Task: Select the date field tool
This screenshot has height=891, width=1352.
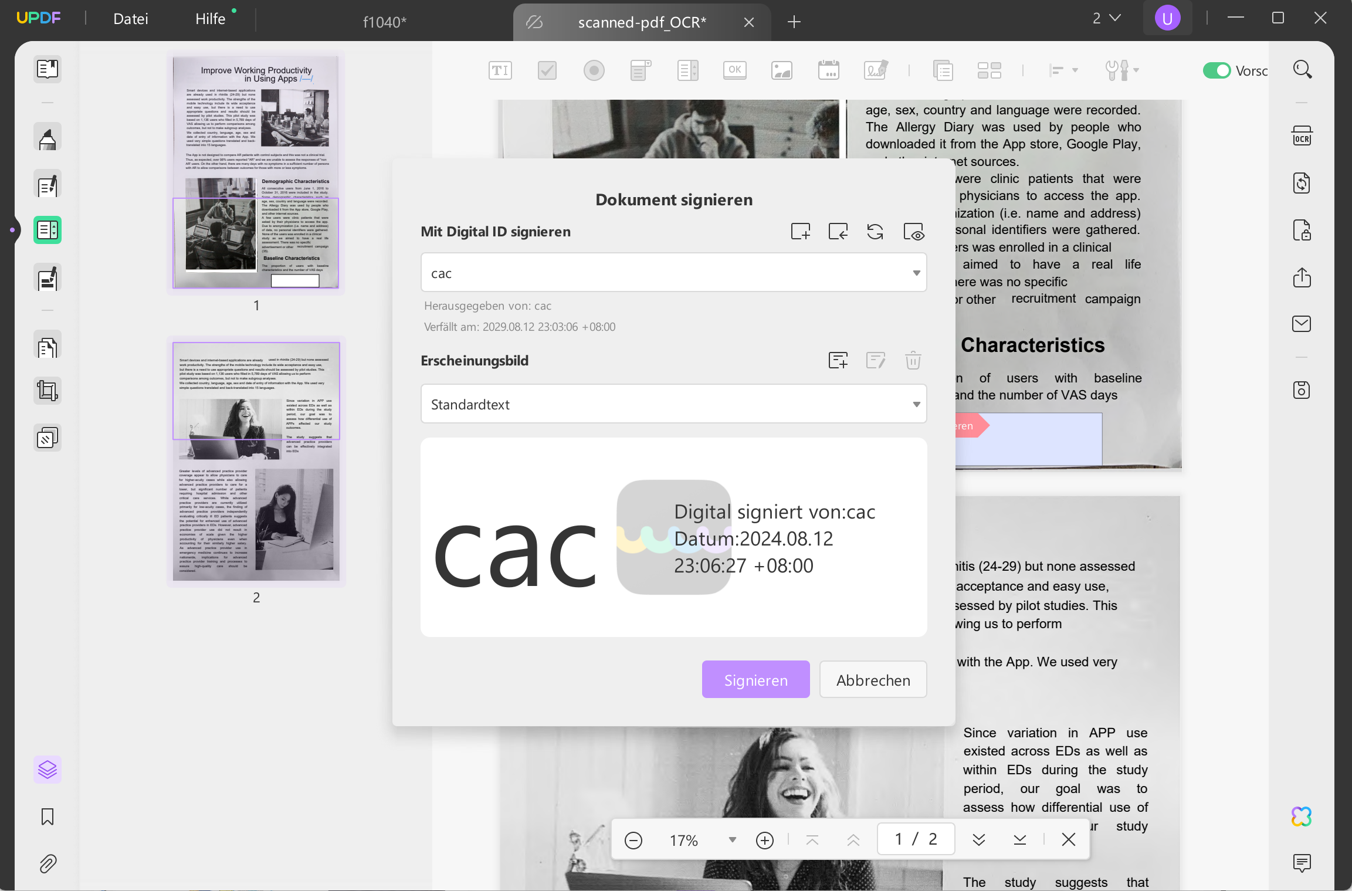Action: [829, 70]
